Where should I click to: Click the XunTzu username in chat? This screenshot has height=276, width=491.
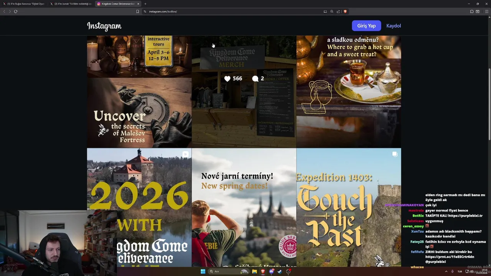pos(417,232)
